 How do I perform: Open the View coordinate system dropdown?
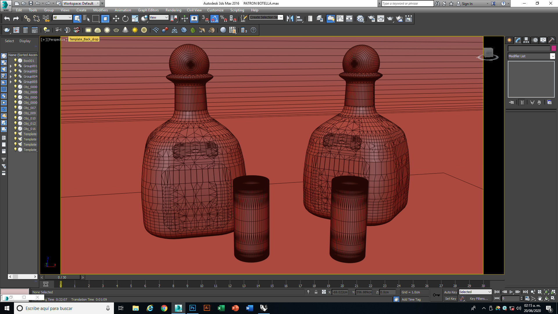click(x=159, y=17)
